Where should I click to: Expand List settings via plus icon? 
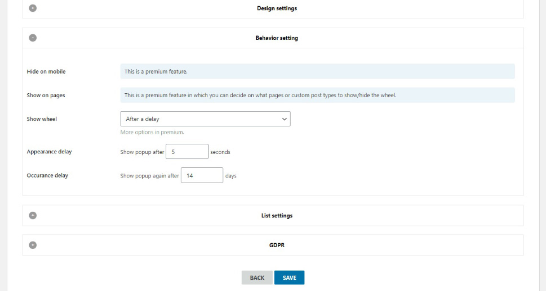tap(33, 215)
